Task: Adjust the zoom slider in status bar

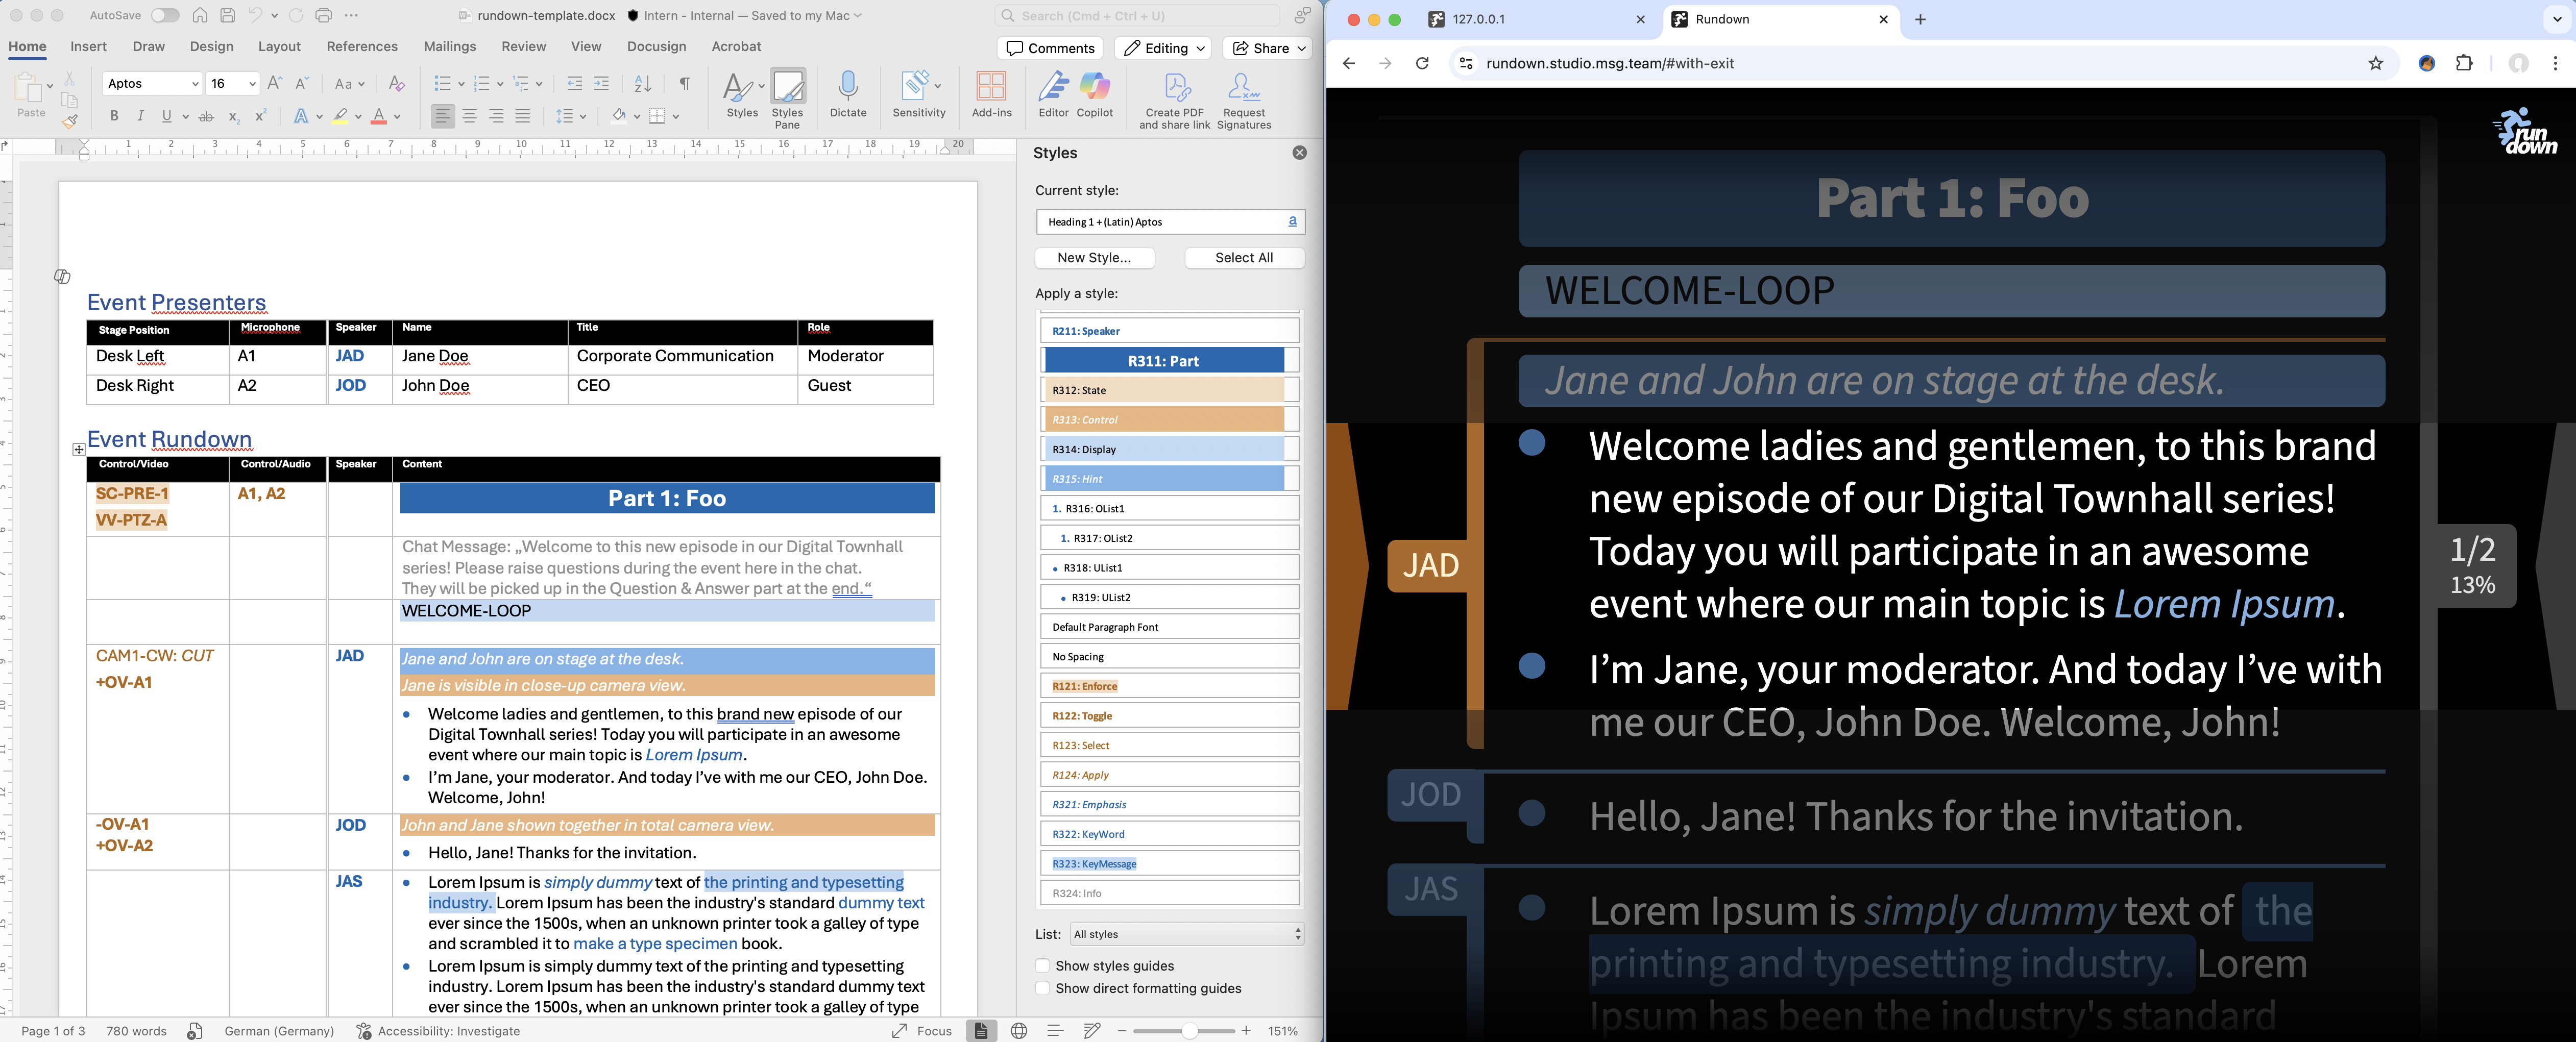Action: (x=1189, y=1031)
